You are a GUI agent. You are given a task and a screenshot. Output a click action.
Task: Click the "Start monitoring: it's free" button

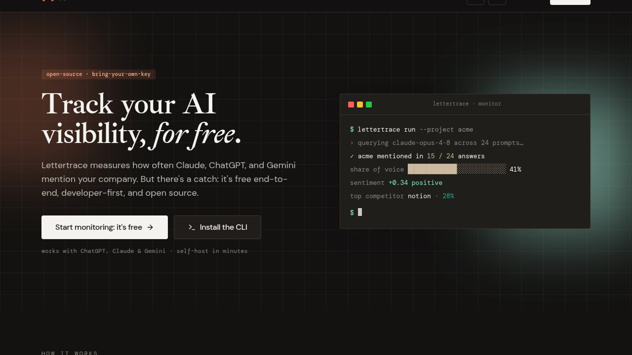104,227
